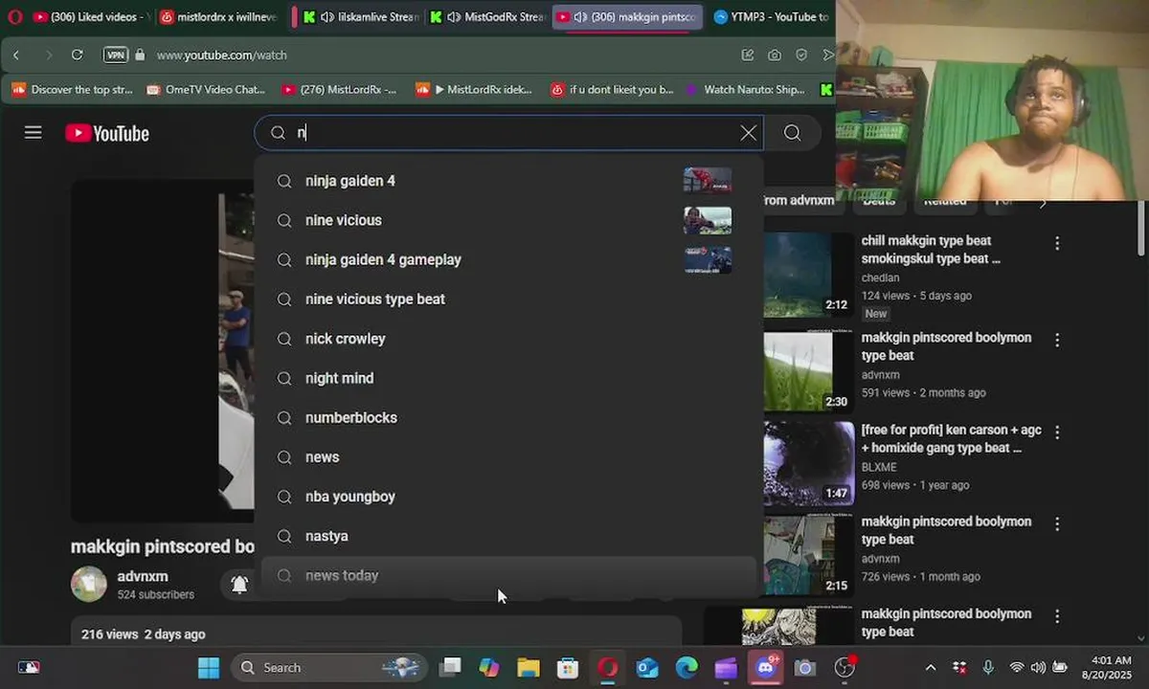Click the YouTube logo home
Image resolution: width=1149 pixels, height=689 pixels.
[x=107, y=134]
